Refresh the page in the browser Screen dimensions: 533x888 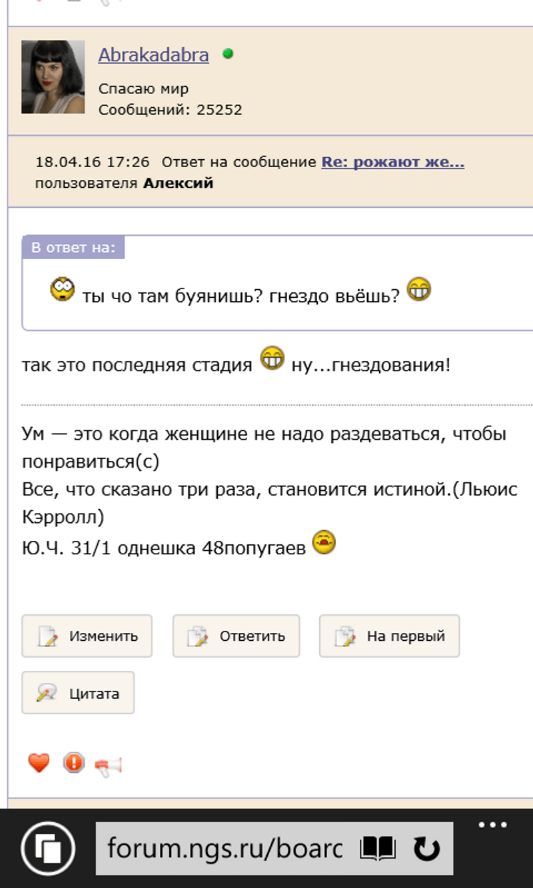tap(426, 849)
